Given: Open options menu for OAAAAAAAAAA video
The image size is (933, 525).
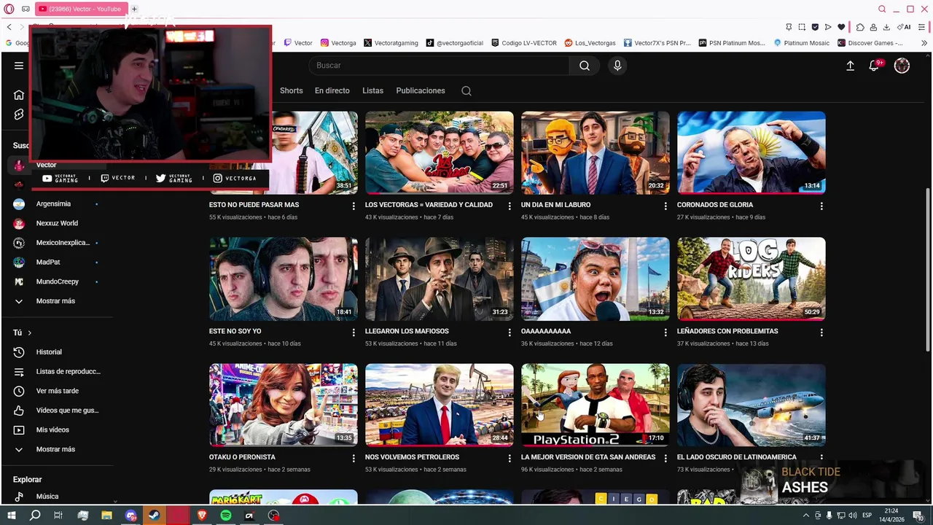Looking at the screenshot, I should point(665,332).
